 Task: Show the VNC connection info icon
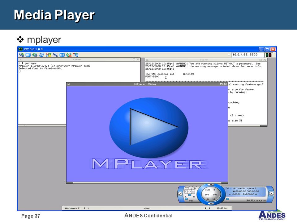(x=62, y=55)
